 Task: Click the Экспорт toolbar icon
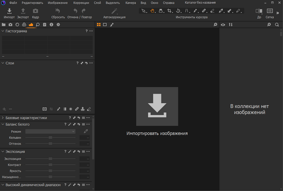pos(23,11)
